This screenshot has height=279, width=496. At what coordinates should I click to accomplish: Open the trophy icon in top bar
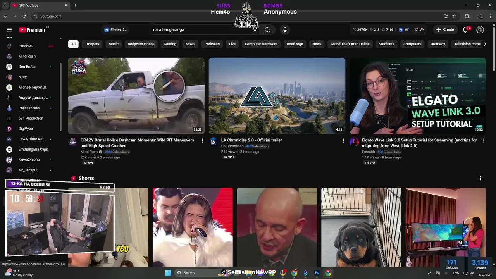click(x=416, y=29)
